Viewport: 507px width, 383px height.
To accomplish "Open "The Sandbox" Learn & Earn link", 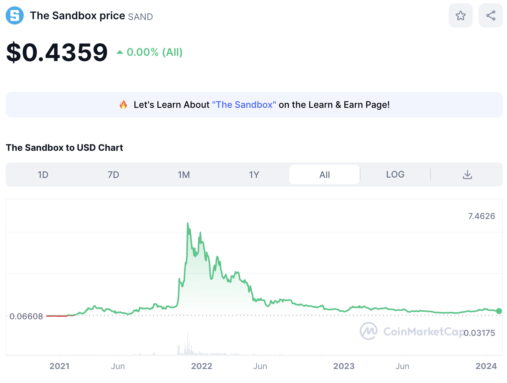I will 244,105.
